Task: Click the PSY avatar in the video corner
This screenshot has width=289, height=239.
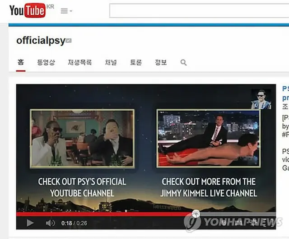Action: (261, 99)
